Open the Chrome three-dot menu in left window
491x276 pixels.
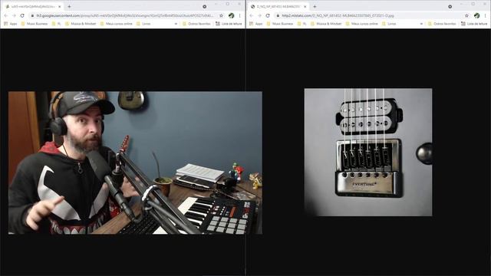click(240, 15)
